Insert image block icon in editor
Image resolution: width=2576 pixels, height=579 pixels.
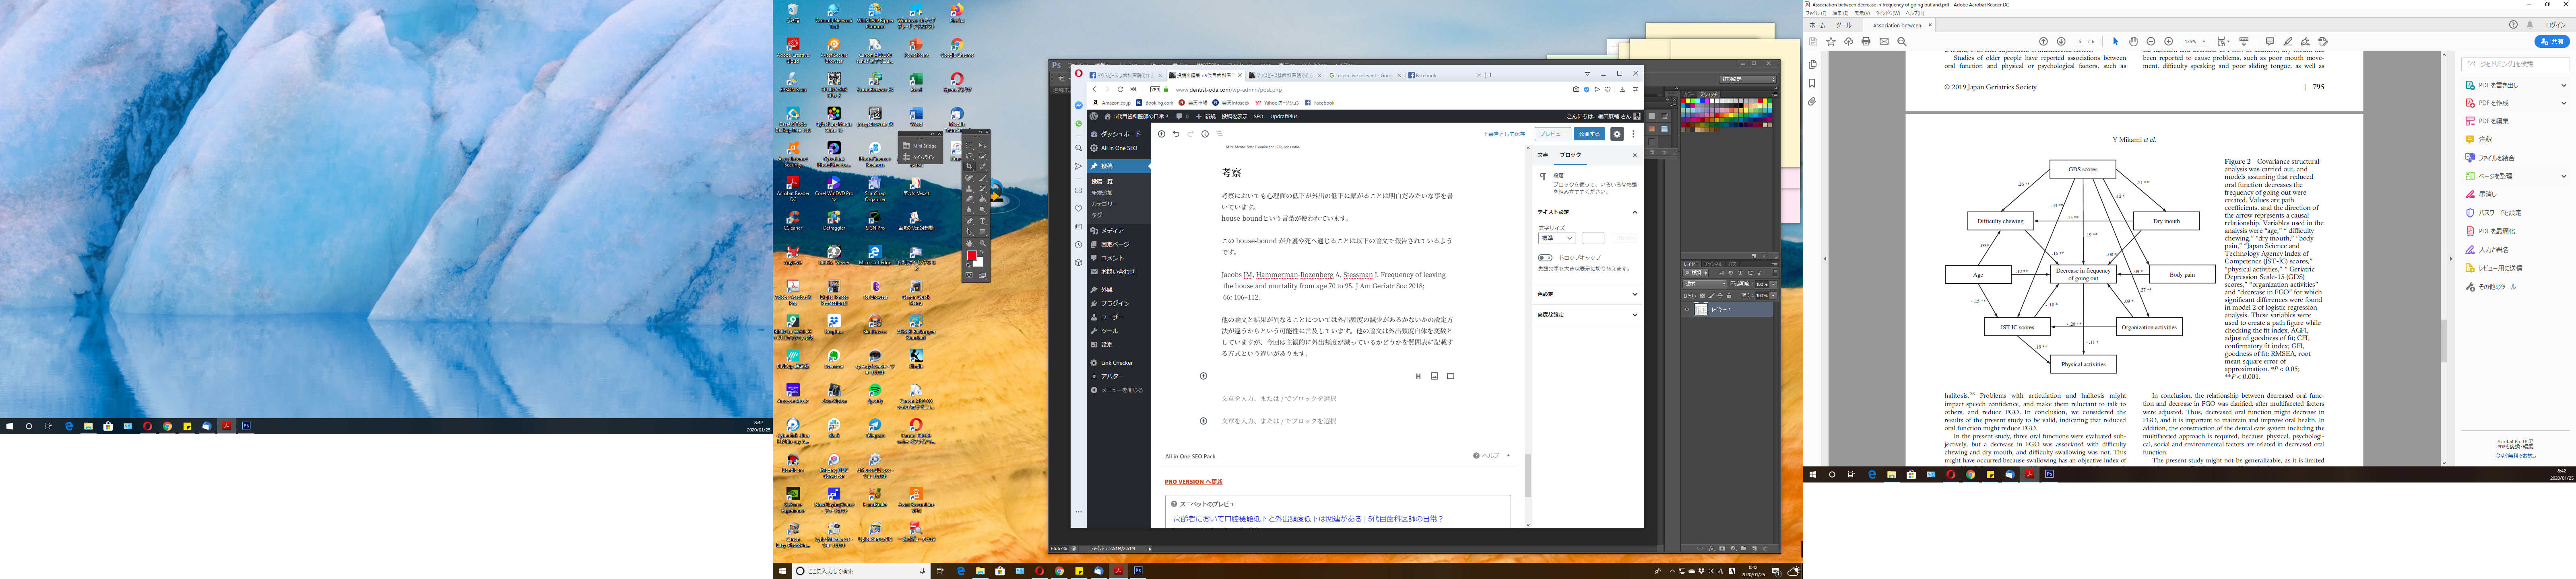[1434, 376]
